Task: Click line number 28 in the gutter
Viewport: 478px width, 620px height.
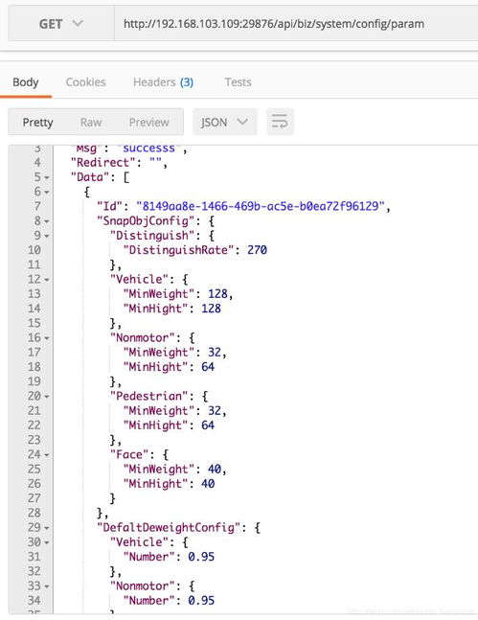Action: (x=34, y=514)
